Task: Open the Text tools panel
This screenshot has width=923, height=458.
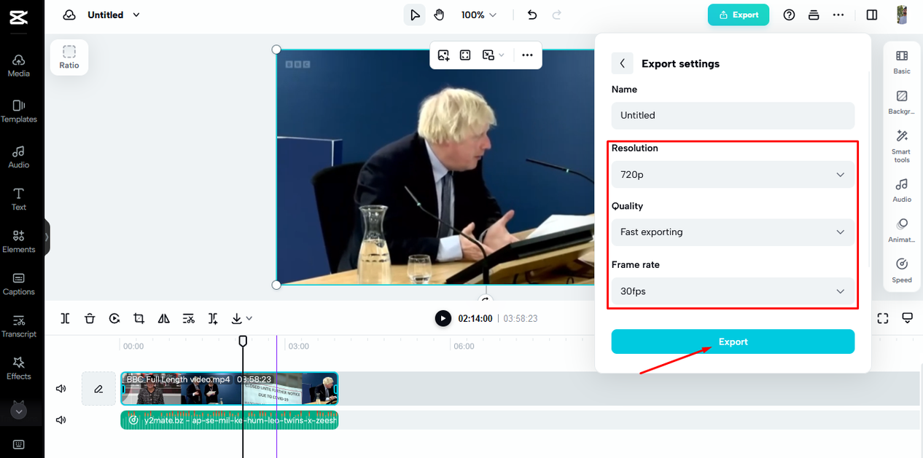Action: click(19, 199)
